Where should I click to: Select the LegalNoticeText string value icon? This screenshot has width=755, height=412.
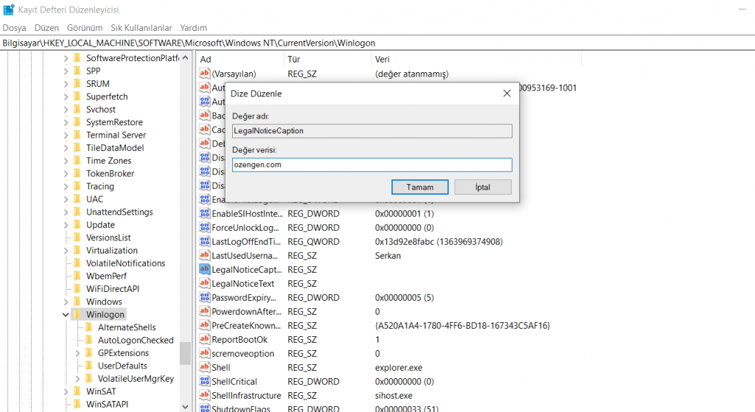(x=205, y=284)
